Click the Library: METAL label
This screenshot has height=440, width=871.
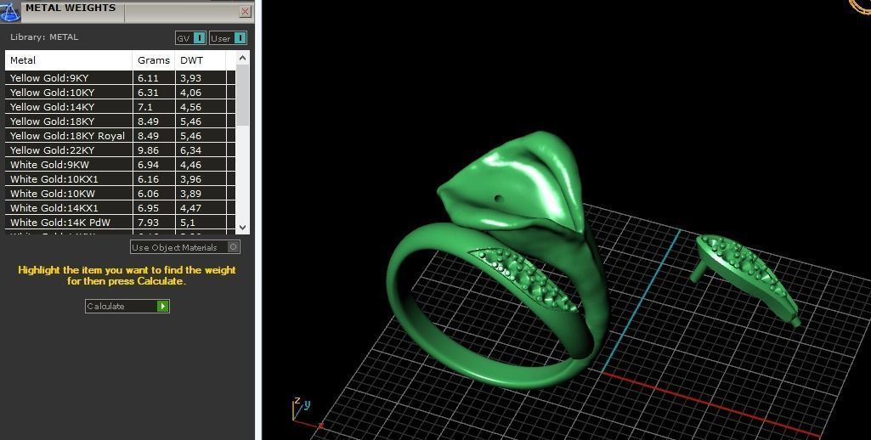click(x=44, y=37)
